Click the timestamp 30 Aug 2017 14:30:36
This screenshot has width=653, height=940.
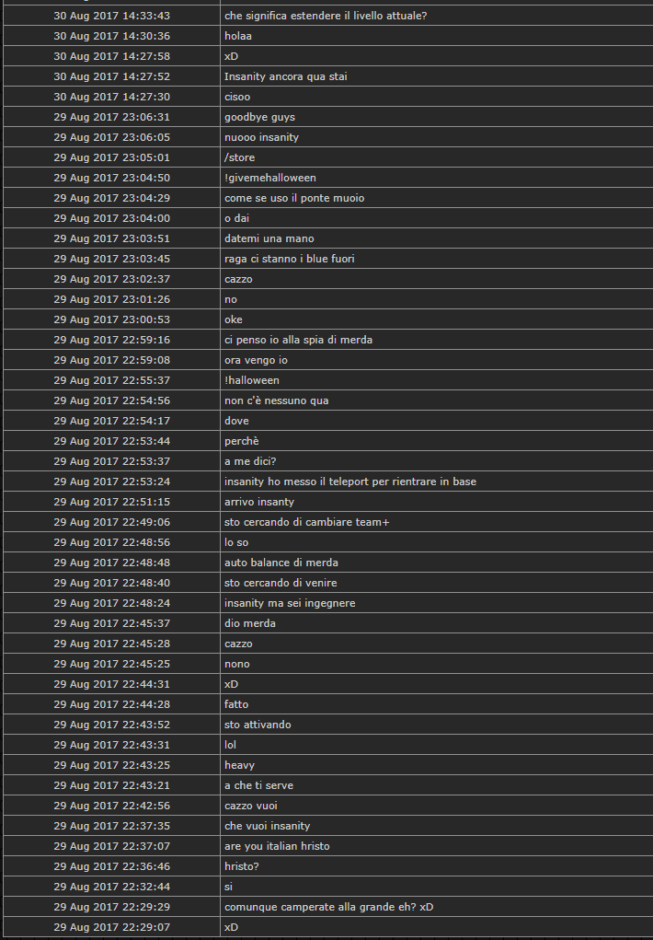point(111,36)
